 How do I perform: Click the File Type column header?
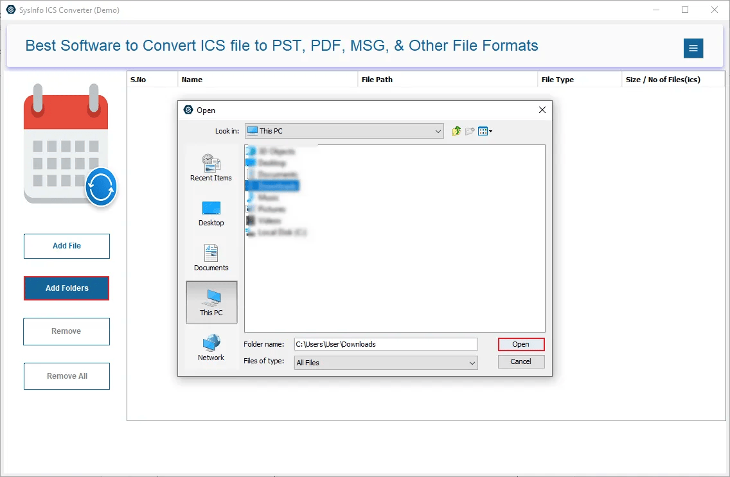[x=580, y=80]
